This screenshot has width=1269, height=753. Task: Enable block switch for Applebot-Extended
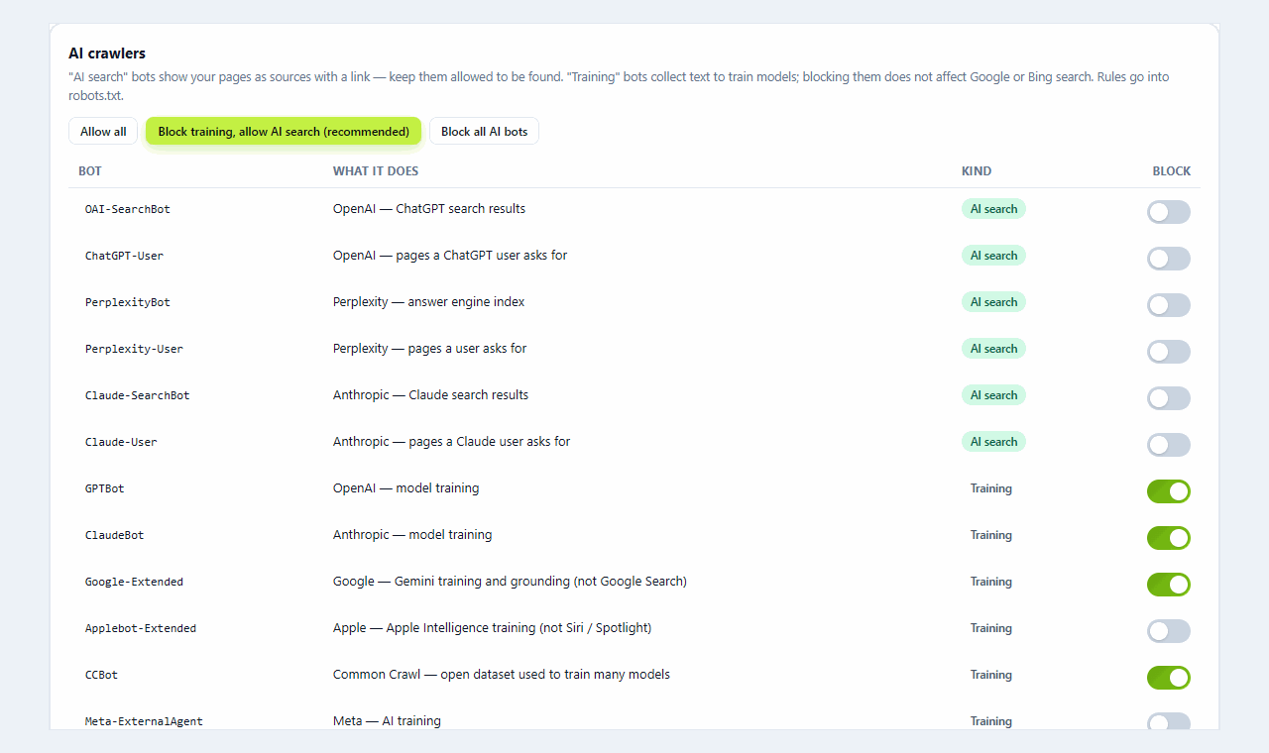click(1168, 631)
